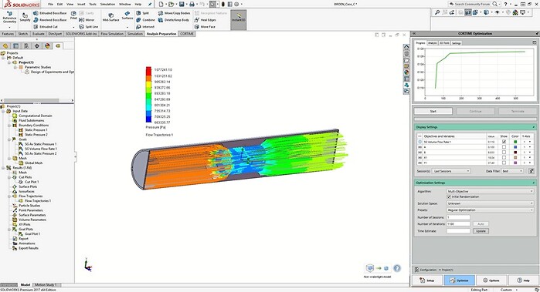
Task: Open the Move/Copy Bodies tool
Action: click(174, 13)
